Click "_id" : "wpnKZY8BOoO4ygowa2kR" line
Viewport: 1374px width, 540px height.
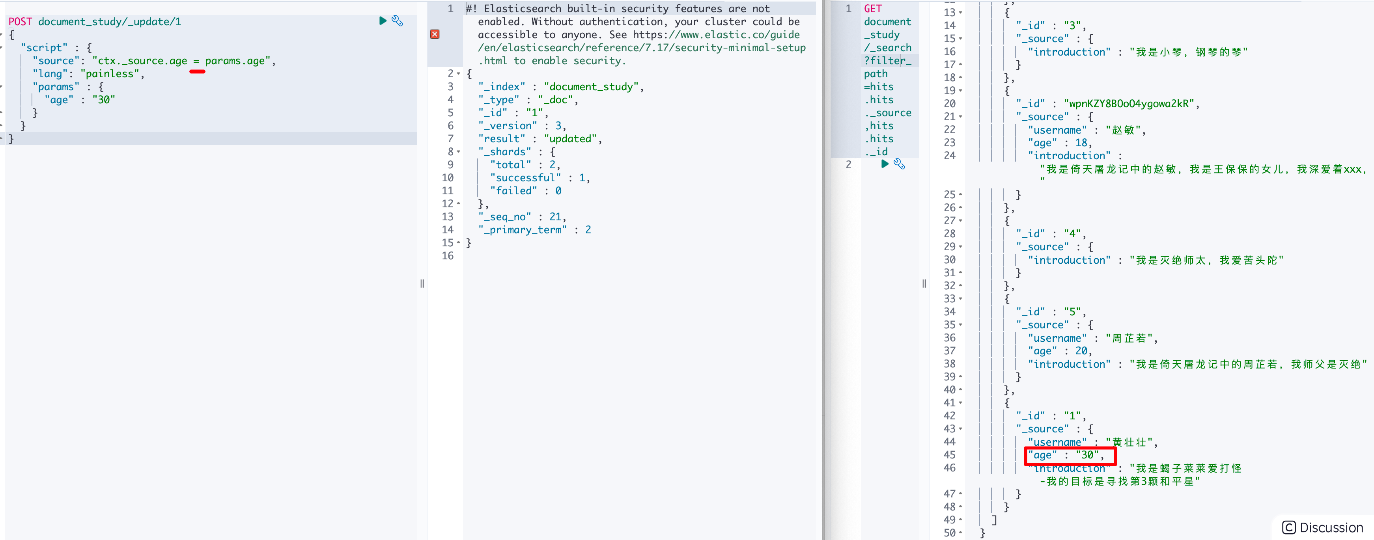[x=1107, y=103]
